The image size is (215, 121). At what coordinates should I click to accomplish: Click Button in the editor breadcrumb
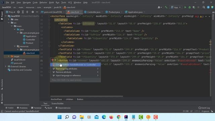[80, 99]
